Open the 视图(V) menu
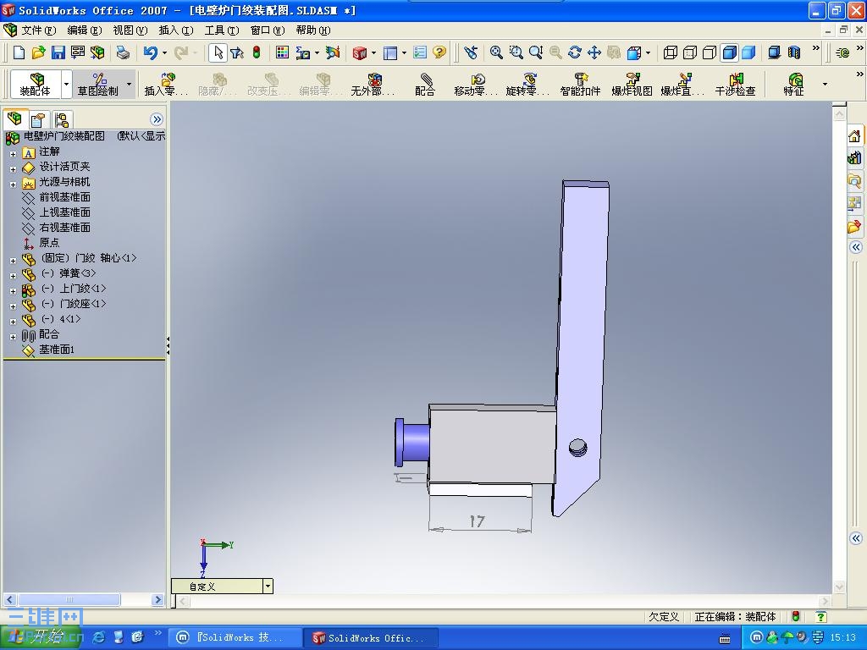The height and width of the screenshot is (650, 867). click(130, 30)
